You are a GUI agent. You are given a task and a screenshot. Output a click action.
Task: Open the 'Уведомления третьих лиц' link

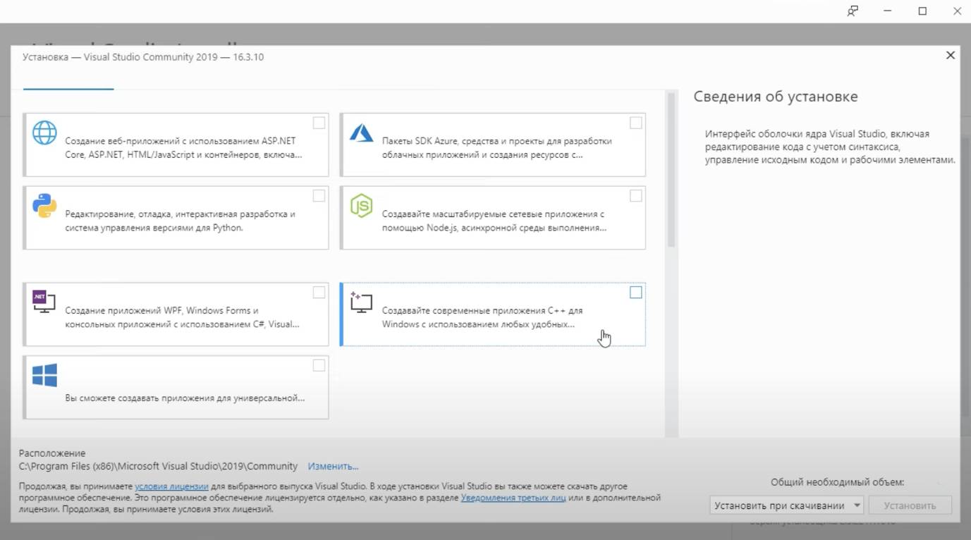(x=513, y=498)
